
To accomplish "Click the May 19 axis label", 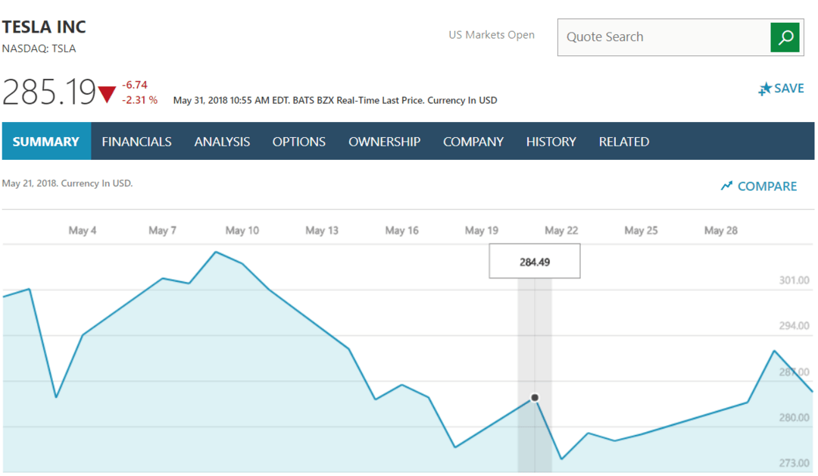I will point(482,230).
